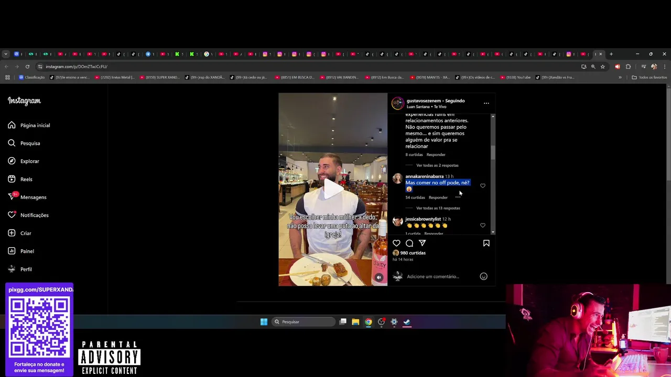
Task: Open the (8159) SUPER XAND bookmark
Action: tap(160, 77)
